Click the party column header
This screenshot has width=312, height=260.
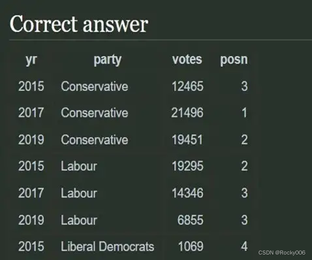click(107, 60)
